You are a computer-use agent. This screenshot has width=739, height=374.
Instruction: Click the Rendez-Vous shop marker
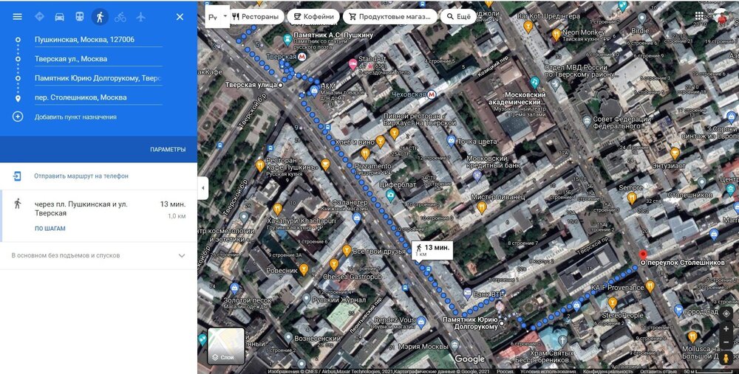coord(421,322)
